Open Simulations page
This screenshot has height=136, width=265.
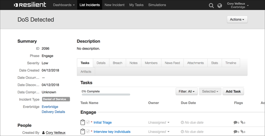pyautogui.click(x=157, y=5)
